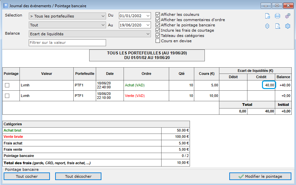This screenshot has width=296, height=185.
Task: Open the 'Ecart de liquidités' balance dropdown
Action: click(x=90, y=34)
